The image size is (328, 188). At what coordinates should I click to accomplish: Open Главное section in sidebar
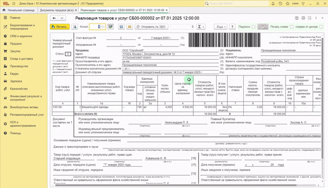click(15, 18)
